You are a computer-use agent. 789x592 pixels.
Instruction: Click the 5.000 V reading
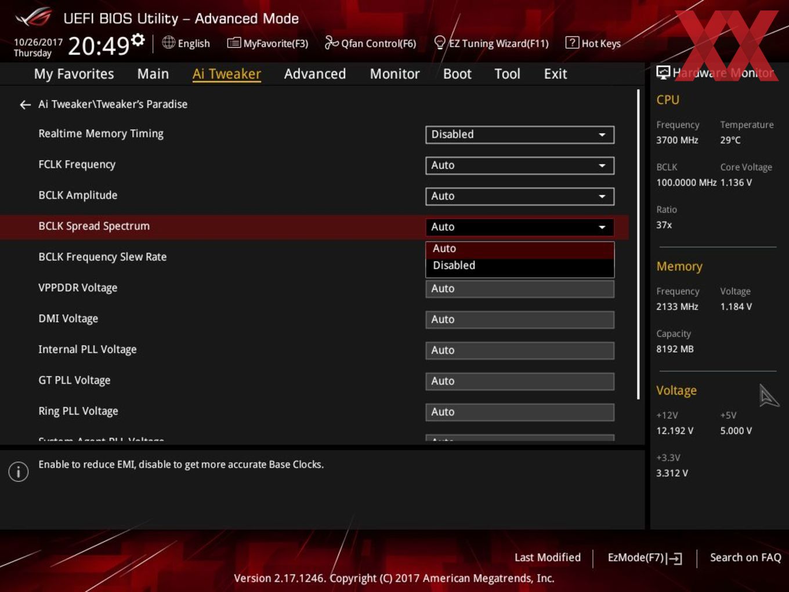pos(736,431)
